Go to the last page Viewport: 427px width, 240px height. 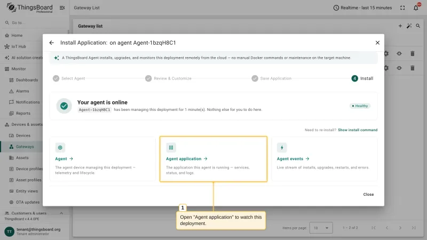click(414, 228)
